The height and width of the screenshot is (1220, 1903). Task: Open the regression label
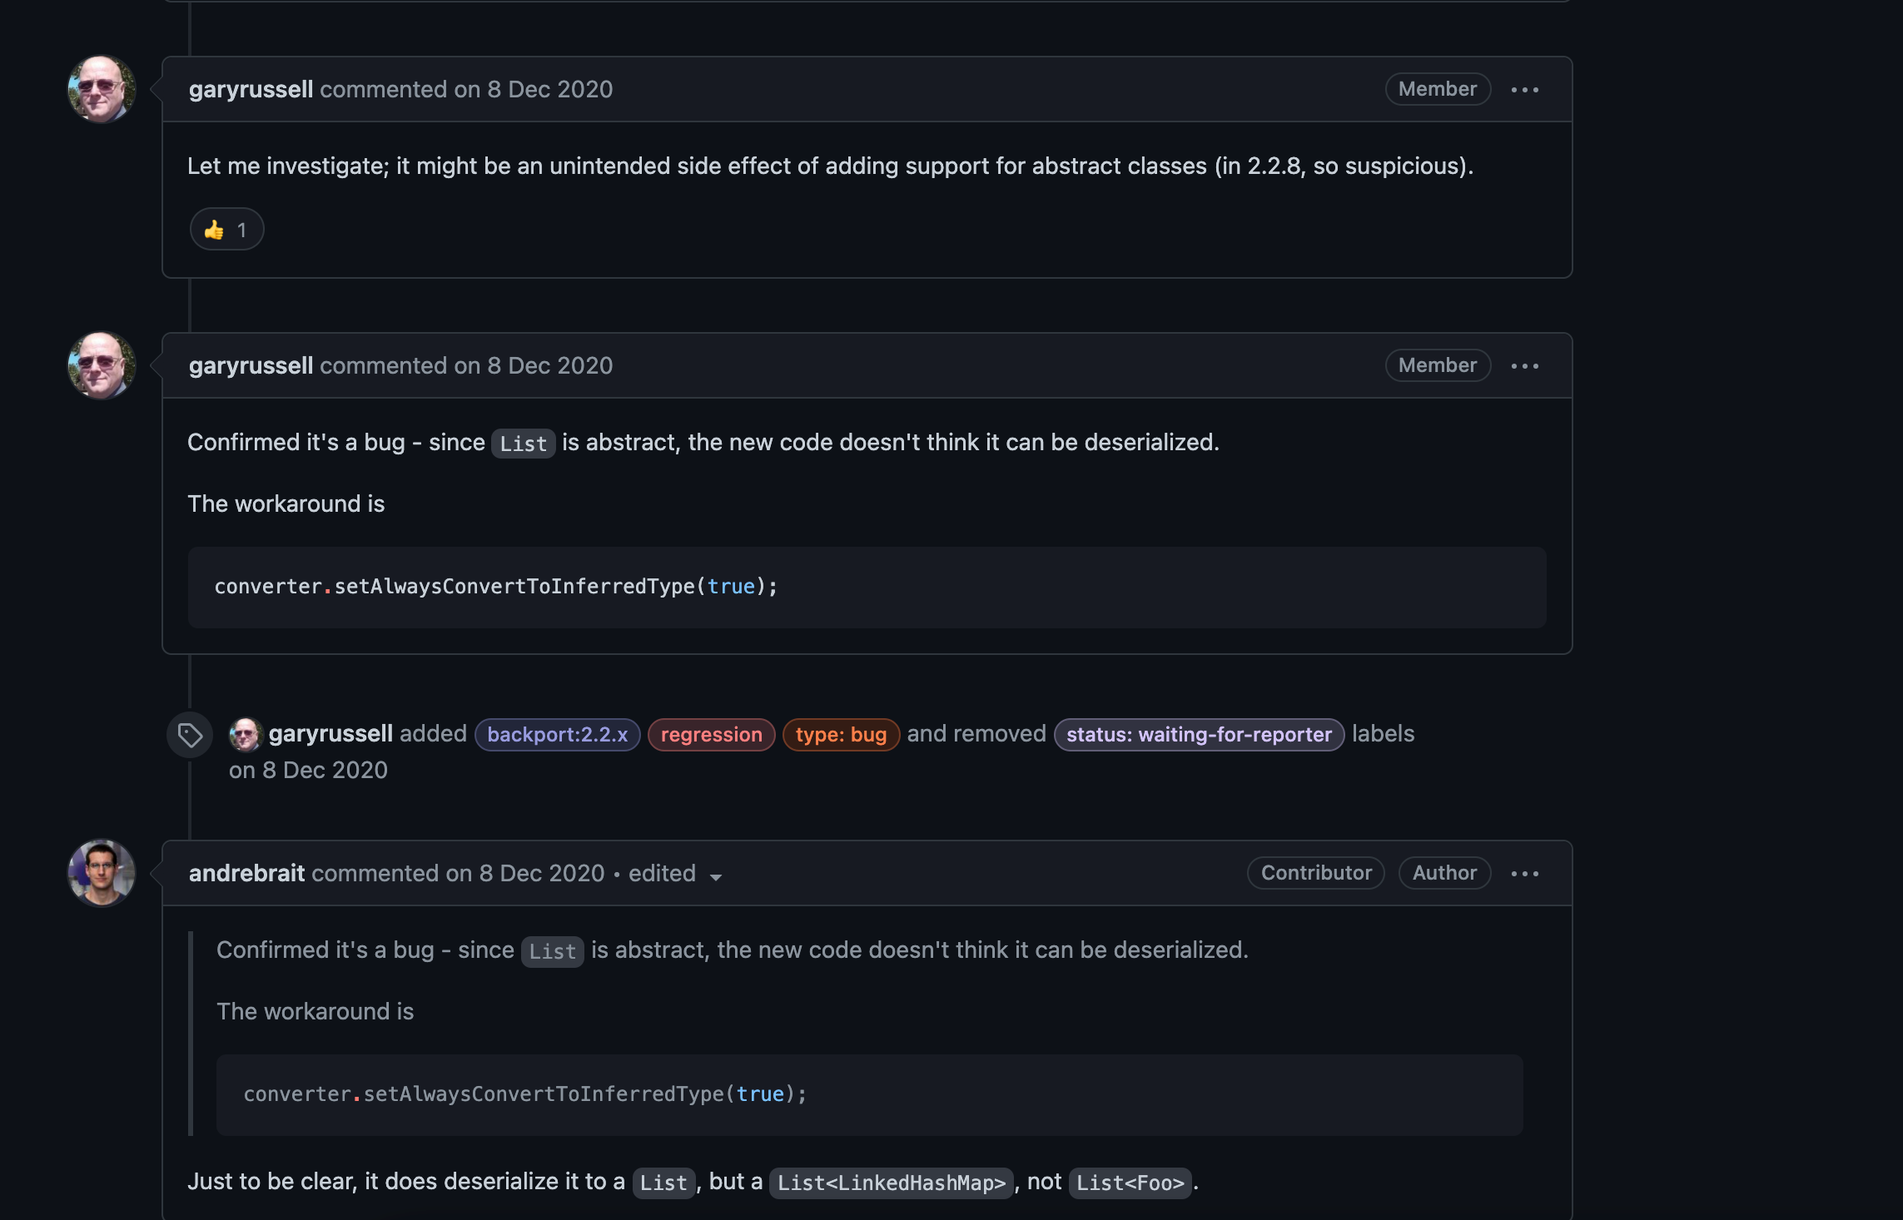point(711,735)
